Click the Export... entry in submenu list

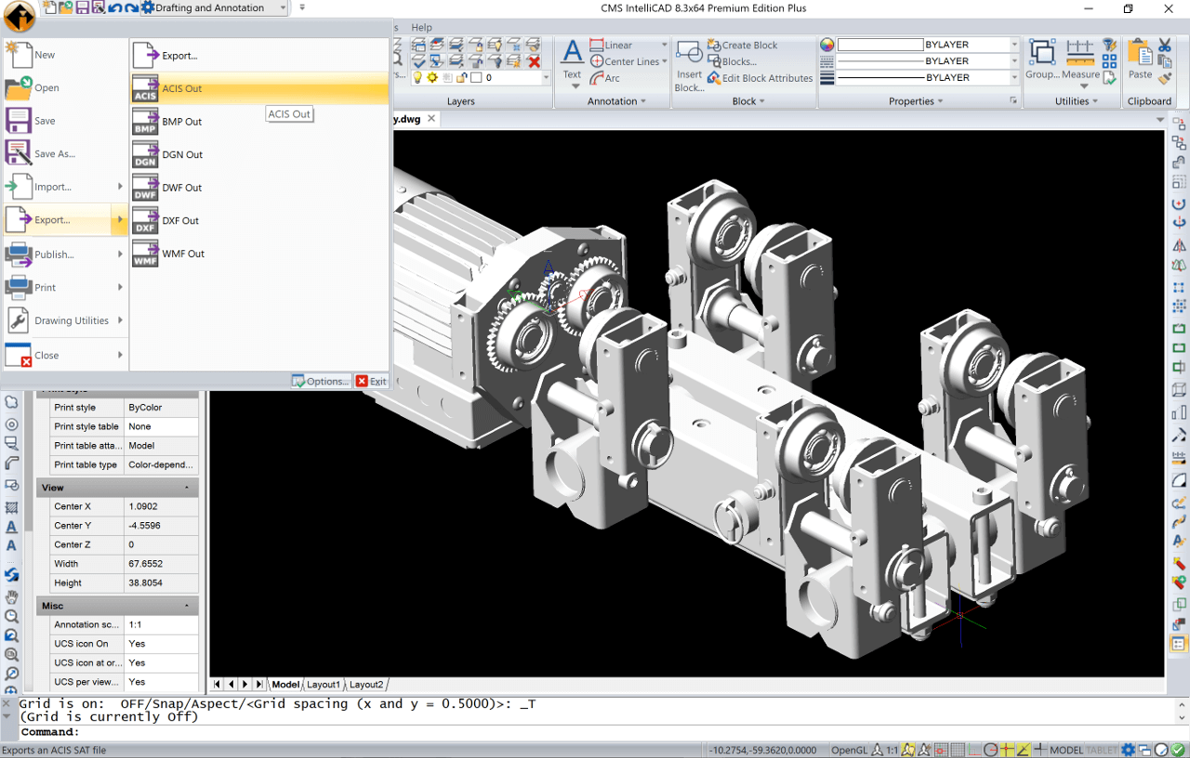[259, 56]
